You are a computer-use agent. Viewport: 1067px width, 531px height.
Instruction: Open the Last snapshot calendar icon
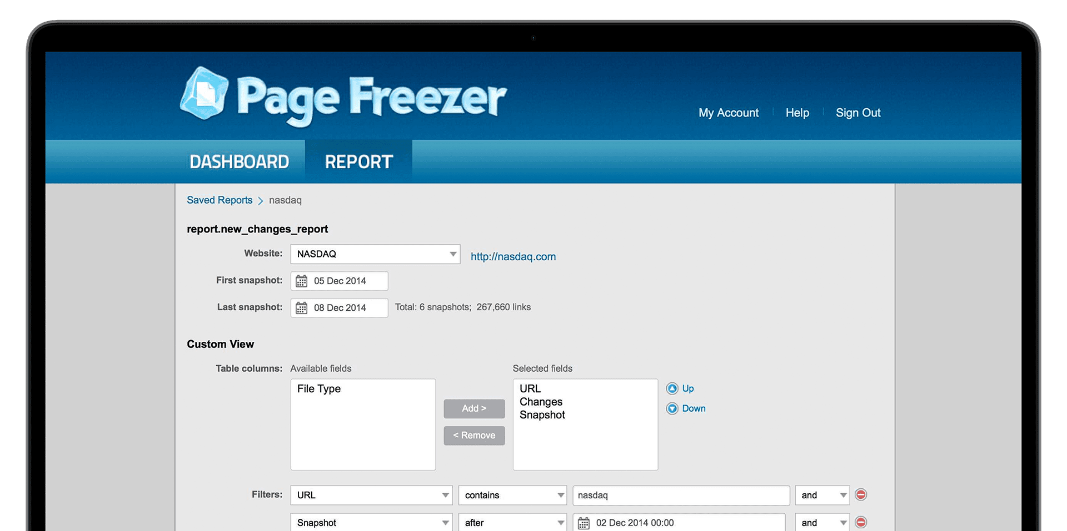301,308
